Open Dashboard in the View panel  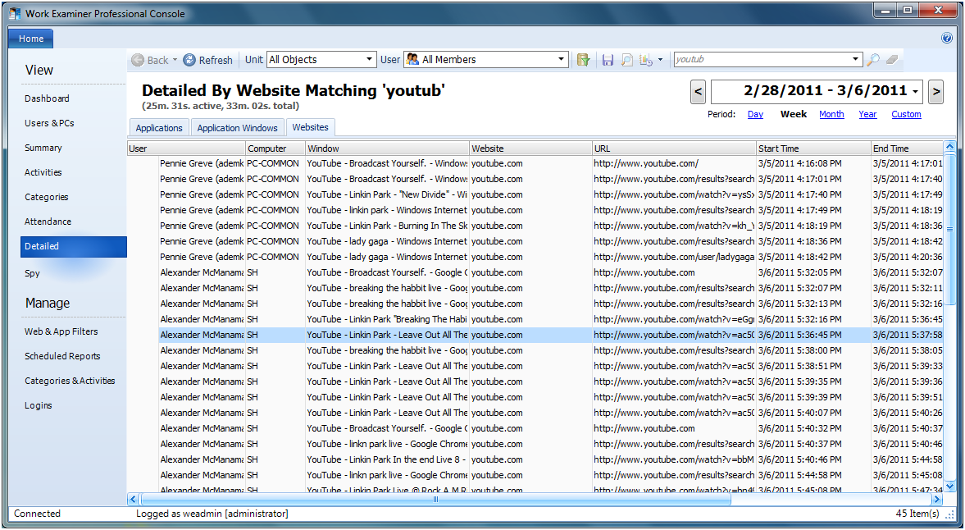[x=47, y=98]
